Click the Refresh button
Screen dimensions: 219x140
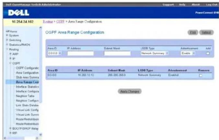(206, 32)
